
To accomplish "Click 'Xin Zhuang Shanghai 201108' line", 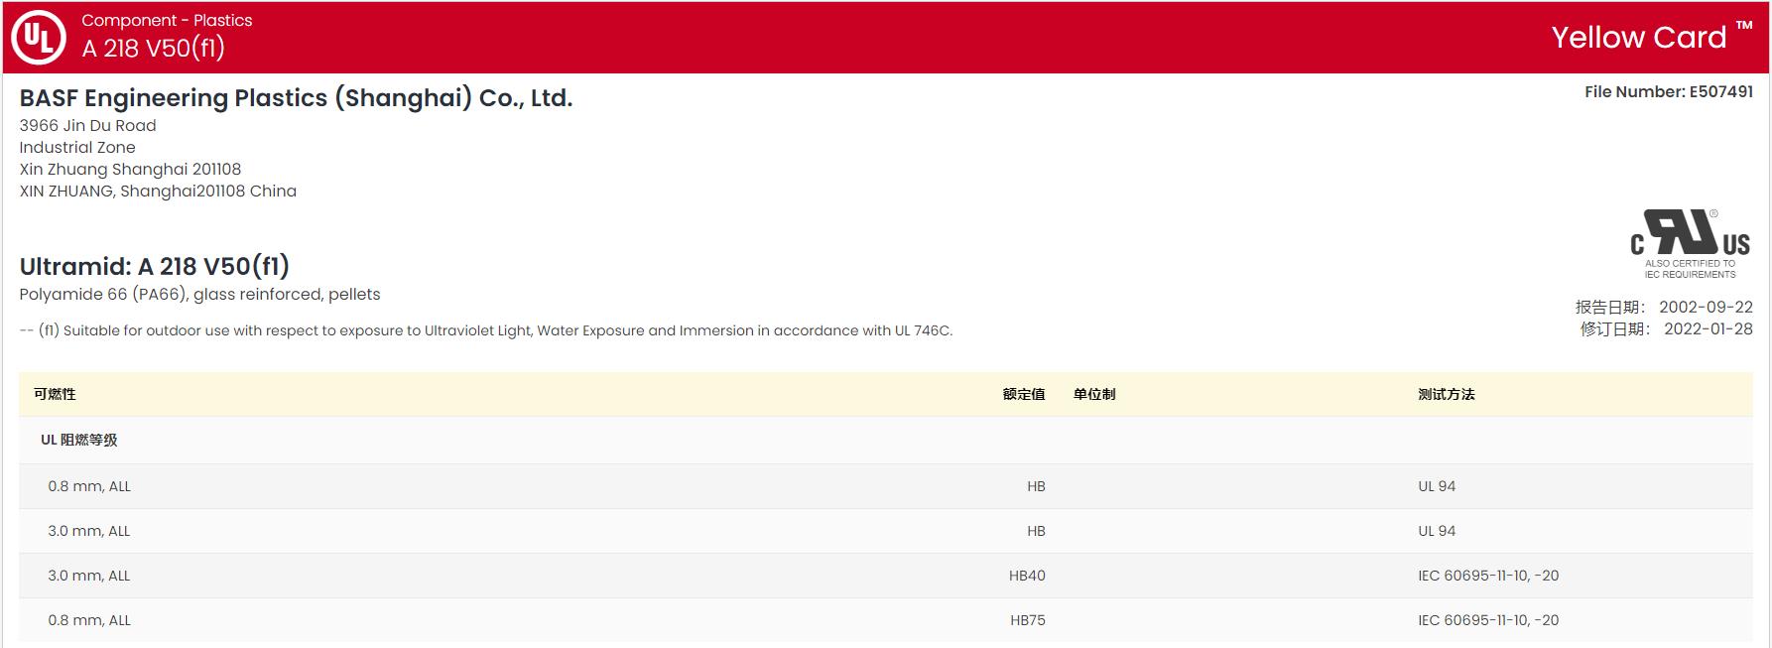I will pos(130,169).
